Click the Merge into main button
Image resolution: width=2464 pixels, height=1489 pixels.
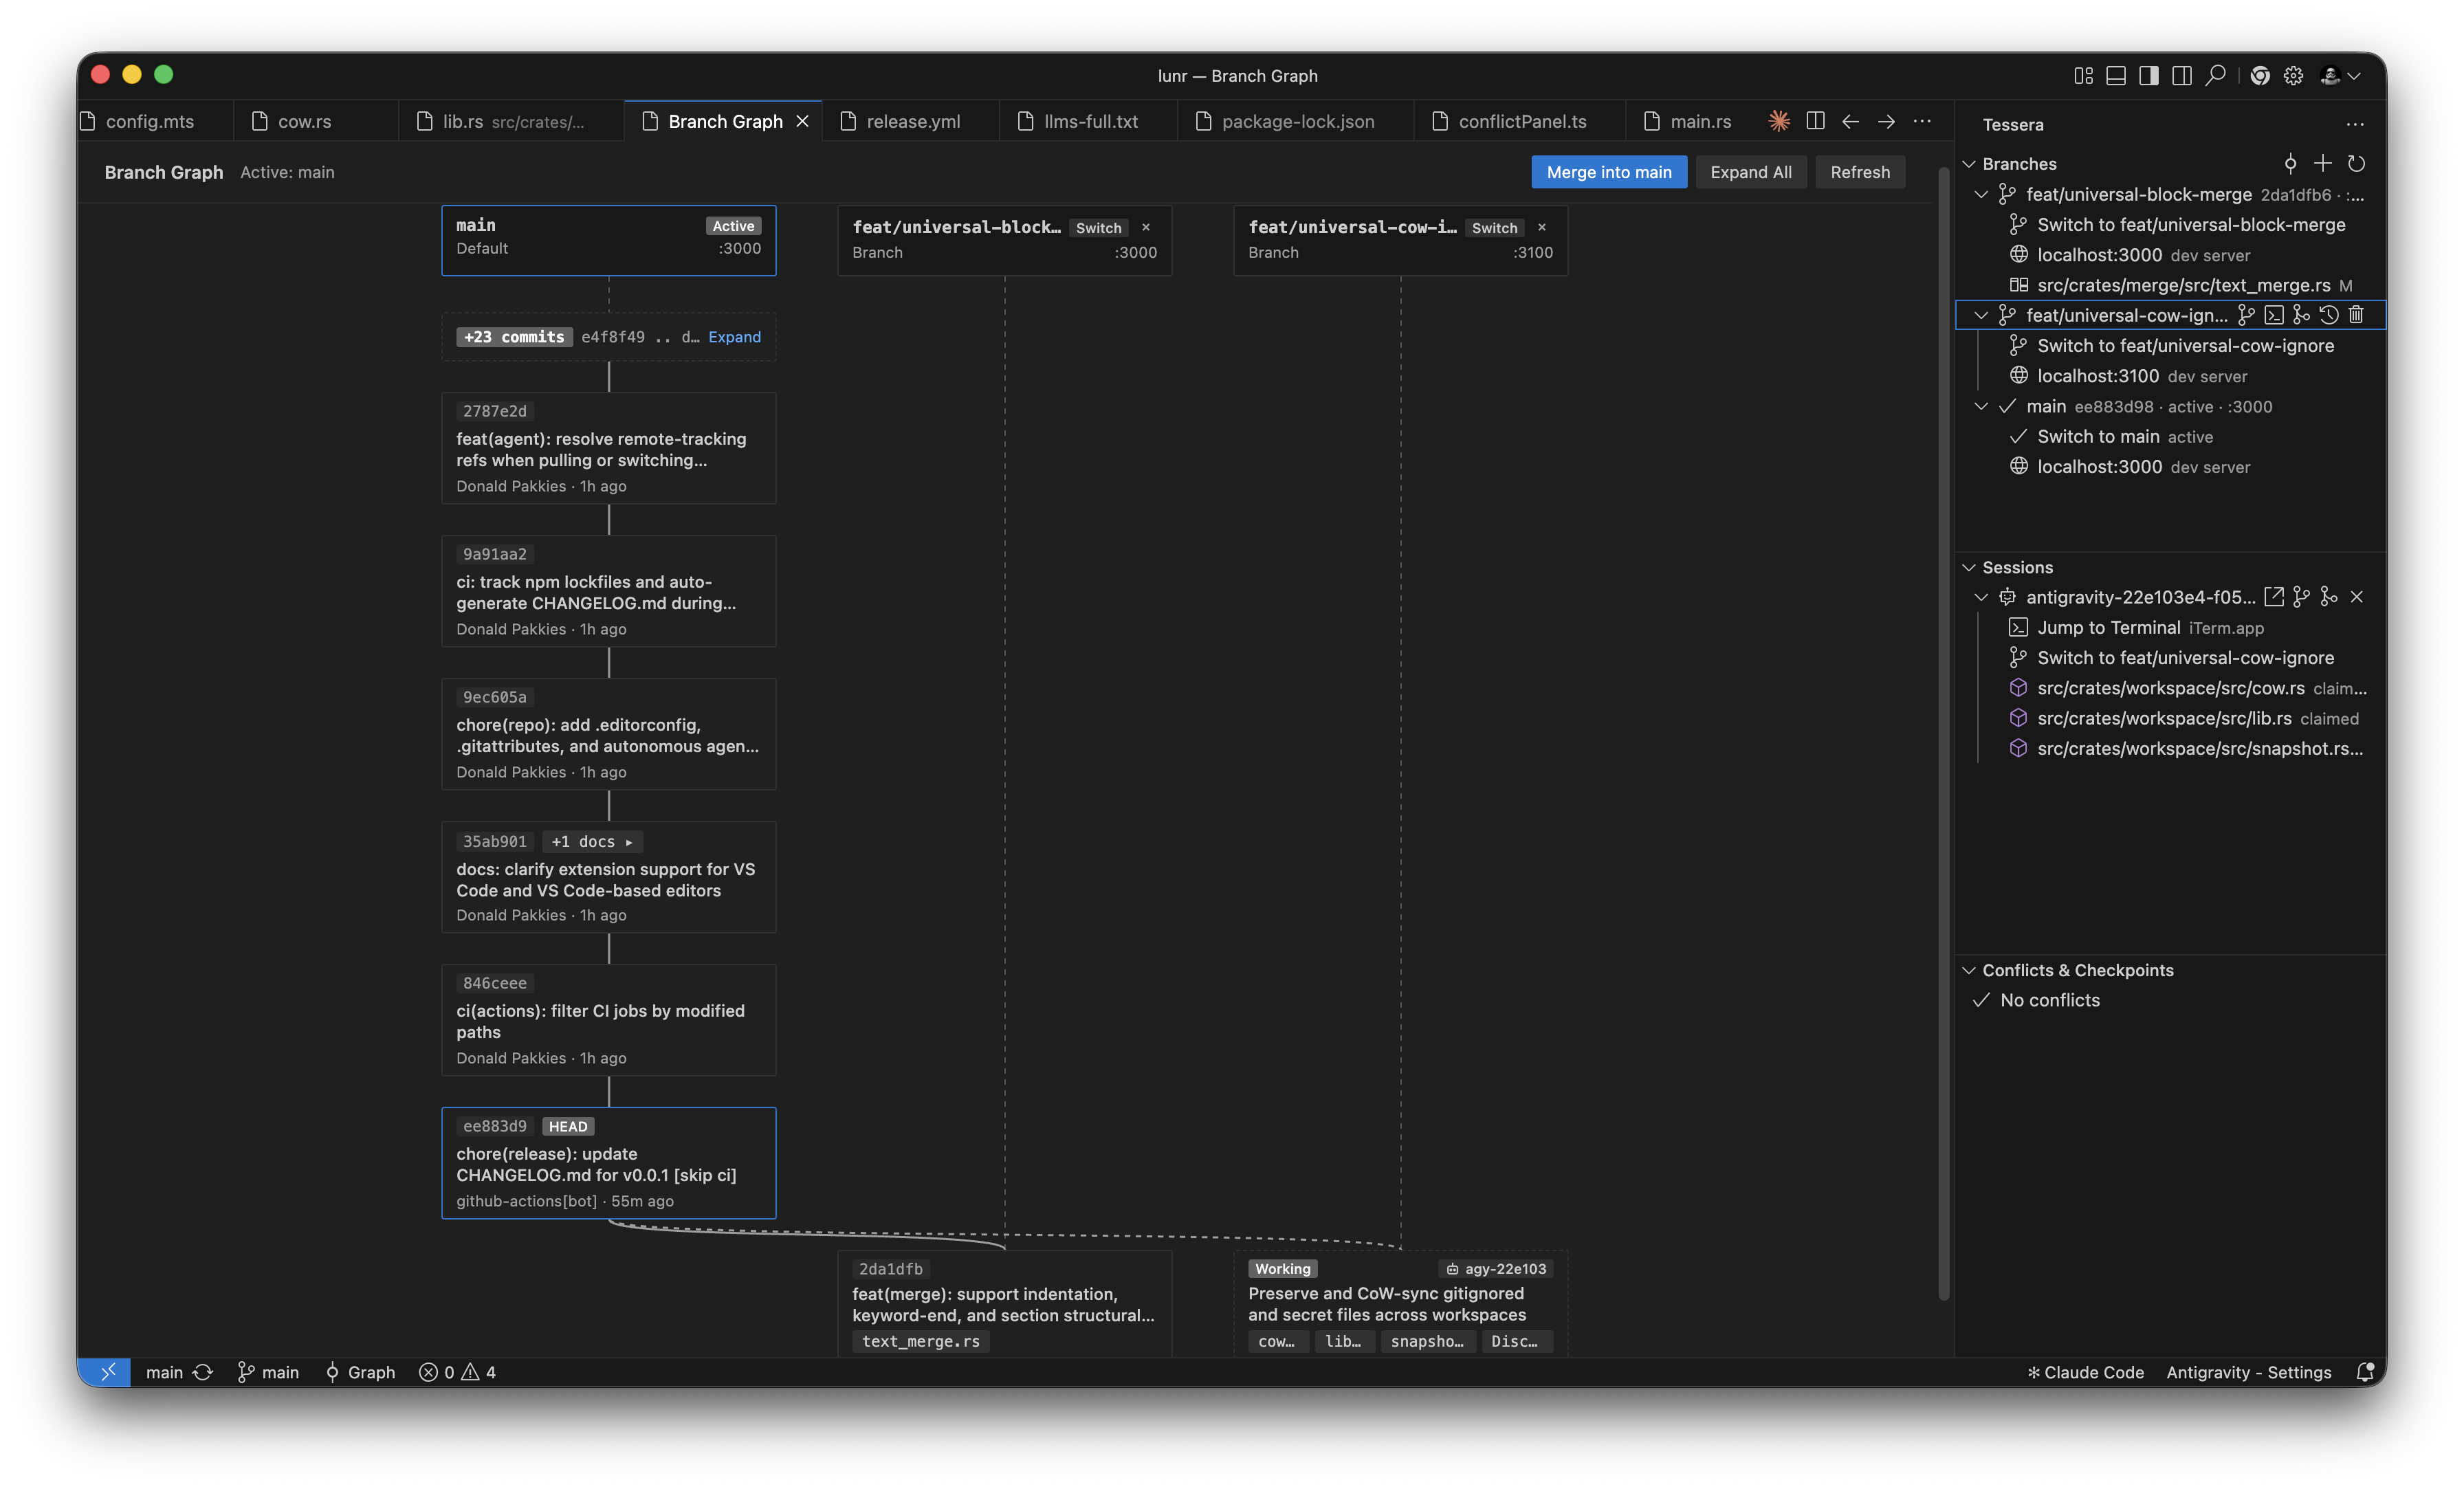1609,172
